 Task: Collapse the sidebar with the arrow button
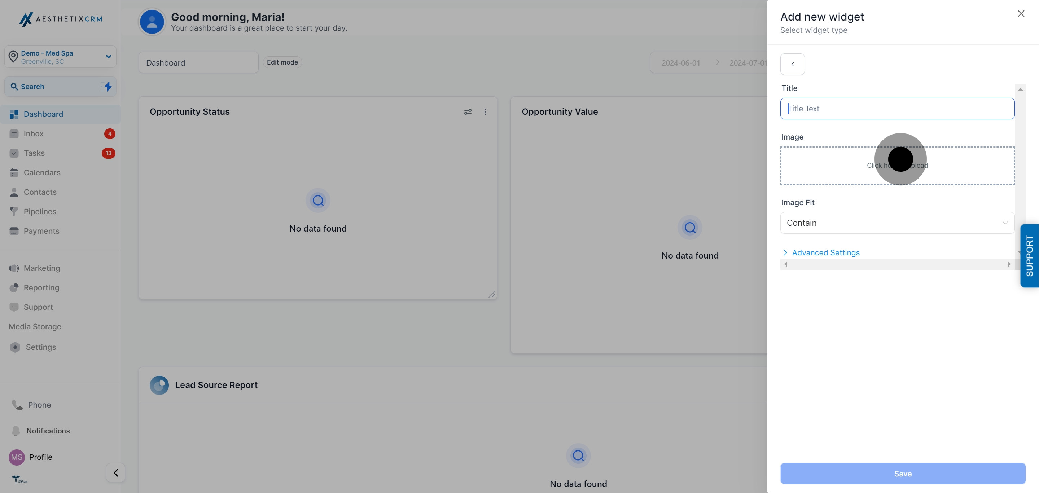click(116, 472)
